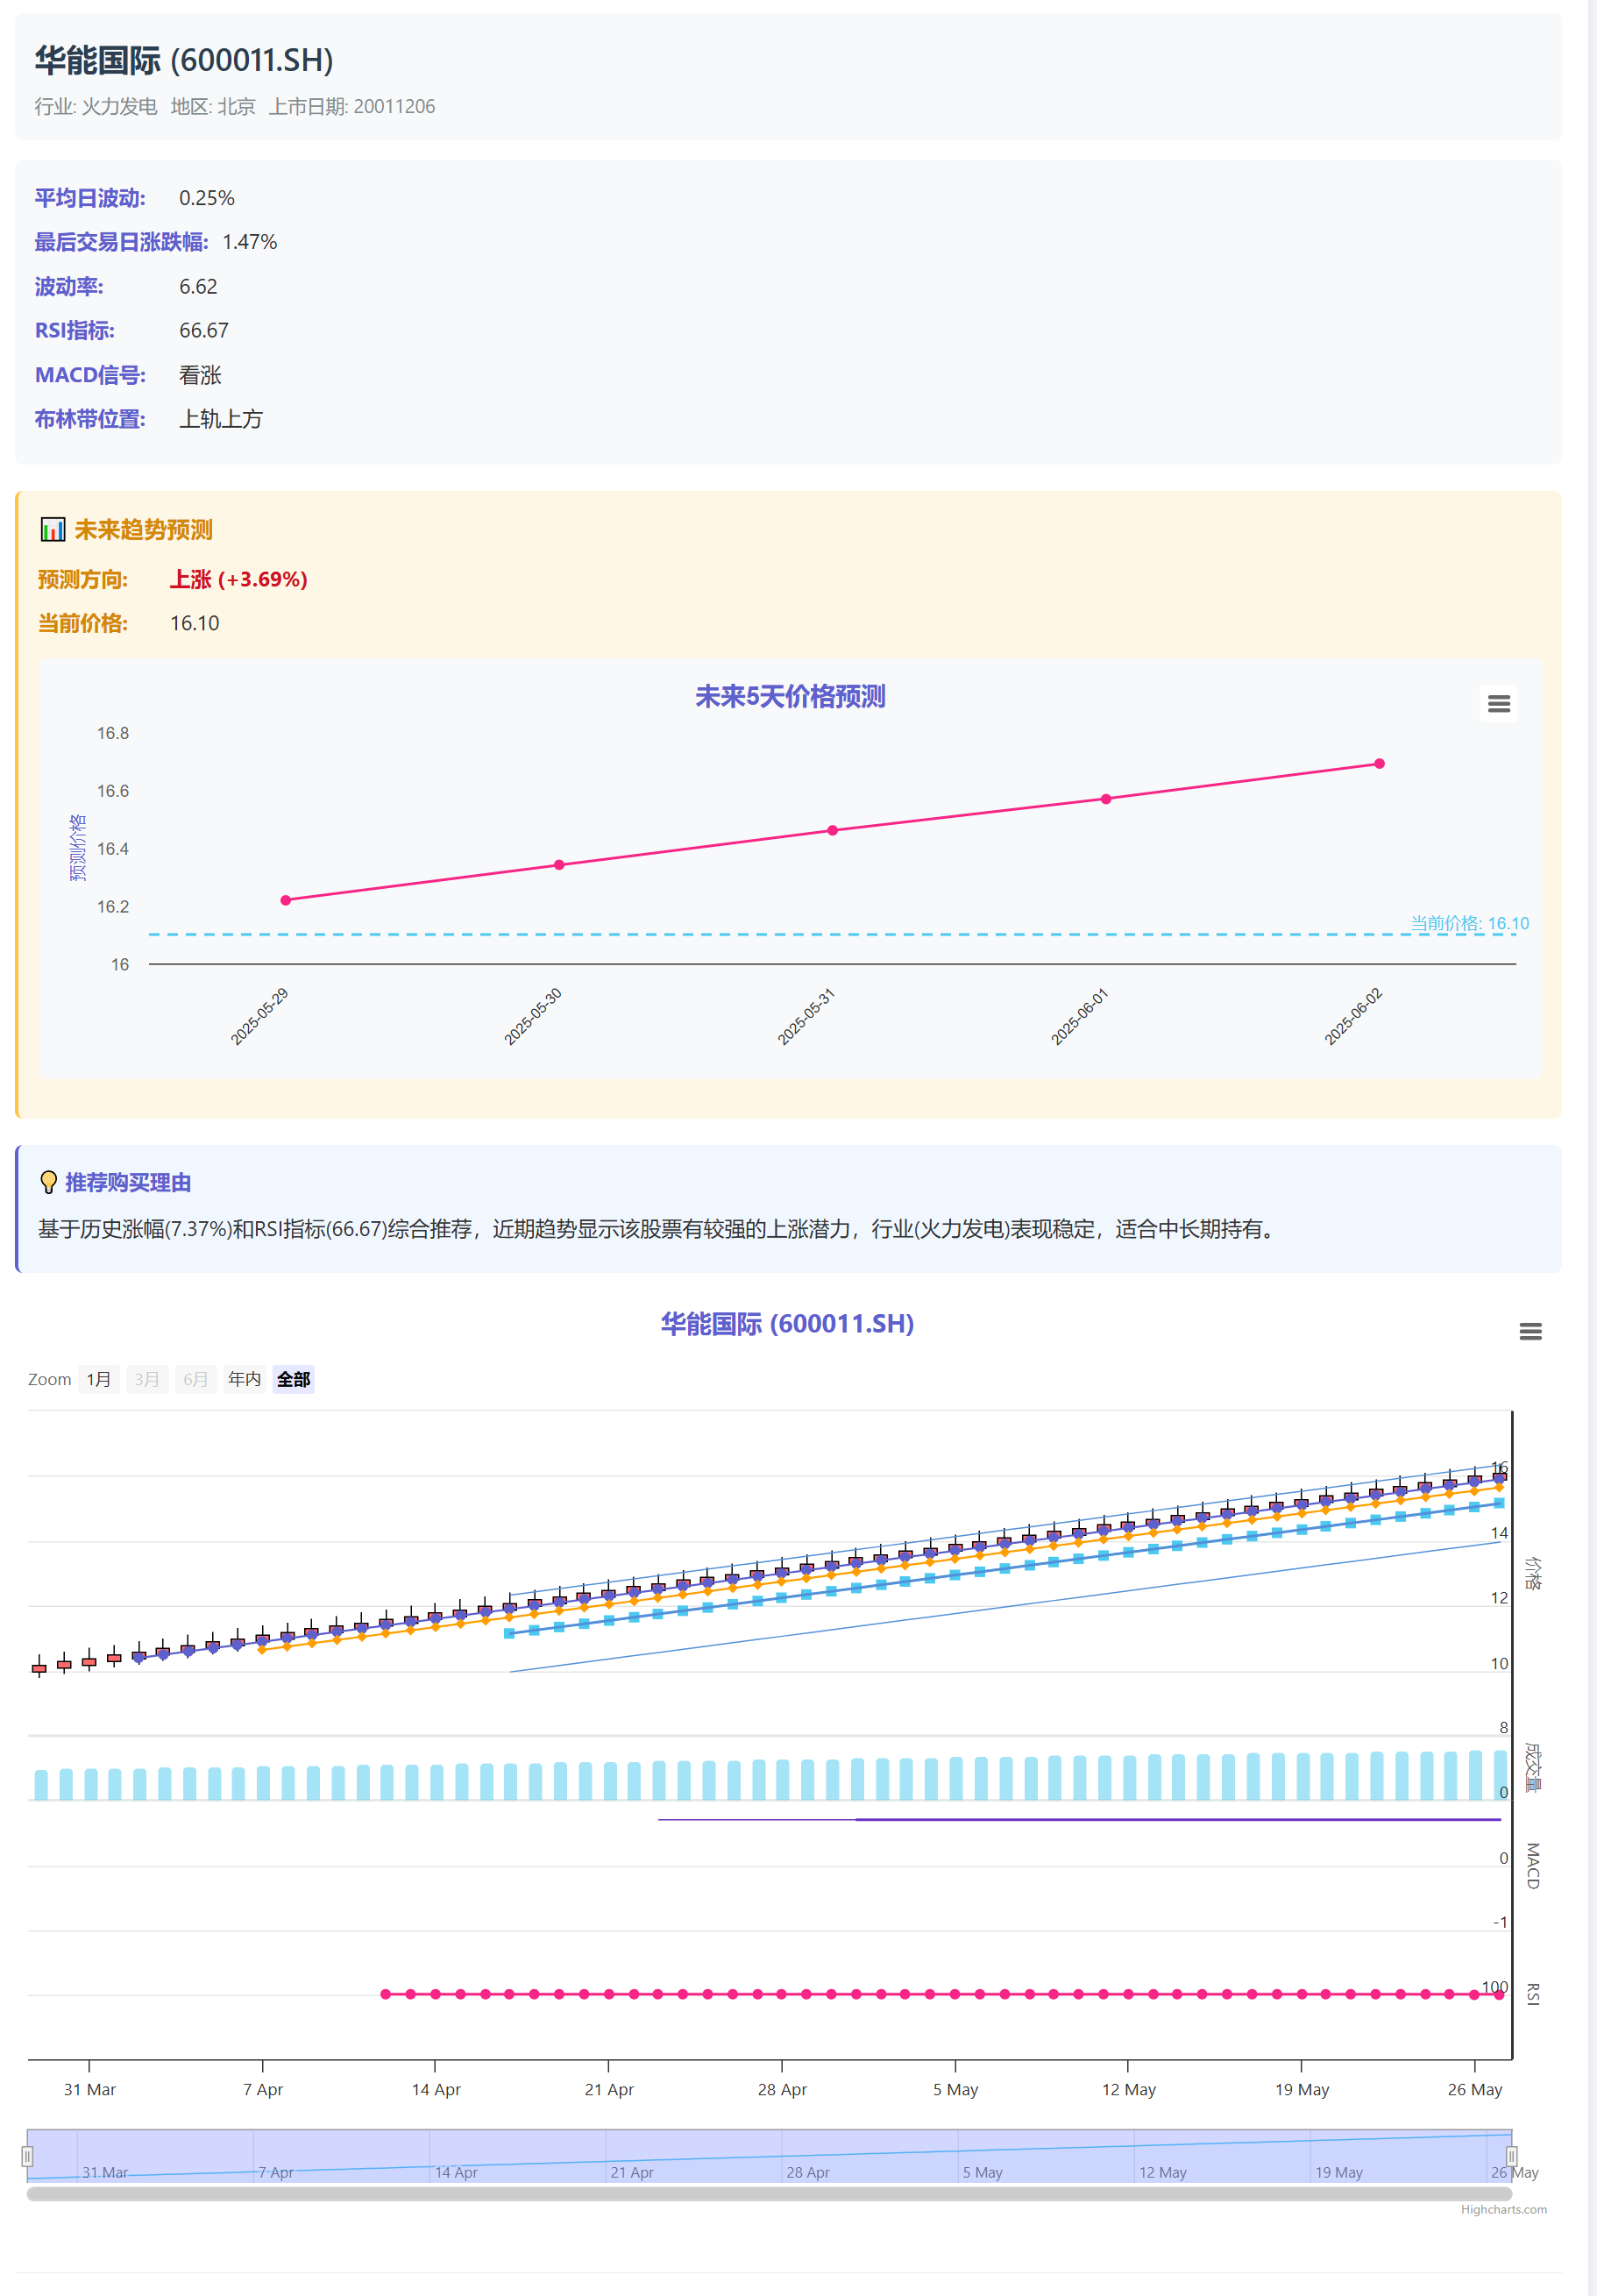
Task: Click the 最后交易日涨跌幅 value 1.47%
Action: [x=250, y=242]
